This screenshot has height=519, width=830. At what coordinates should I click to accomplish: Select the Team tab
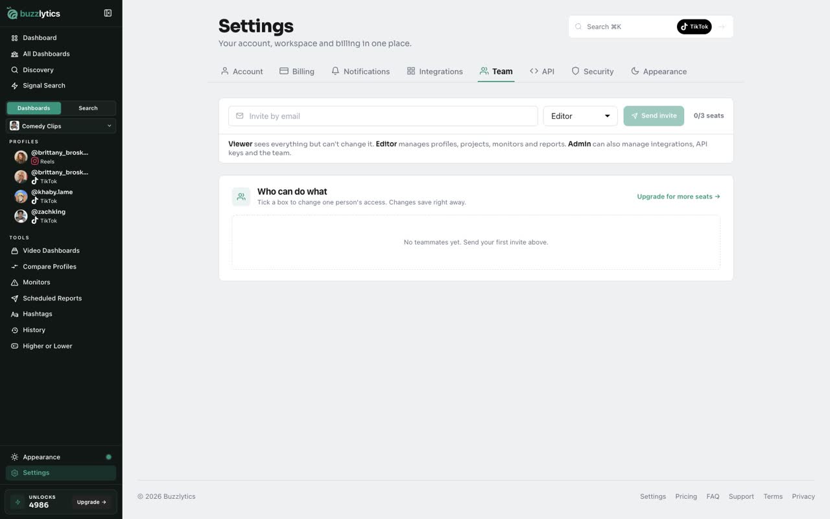click(496, 71)
